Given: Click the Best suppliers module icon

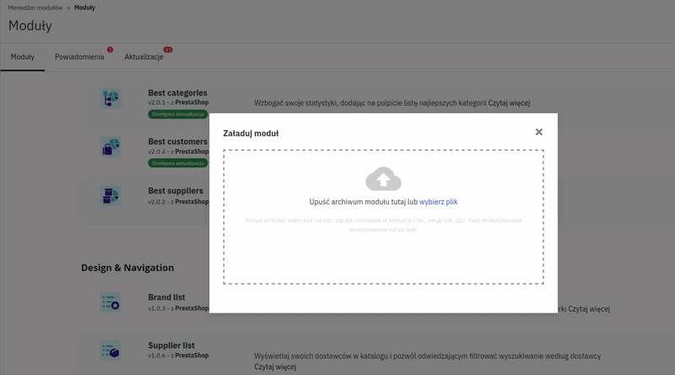Looking at the screenshot, I should (111, 196).
